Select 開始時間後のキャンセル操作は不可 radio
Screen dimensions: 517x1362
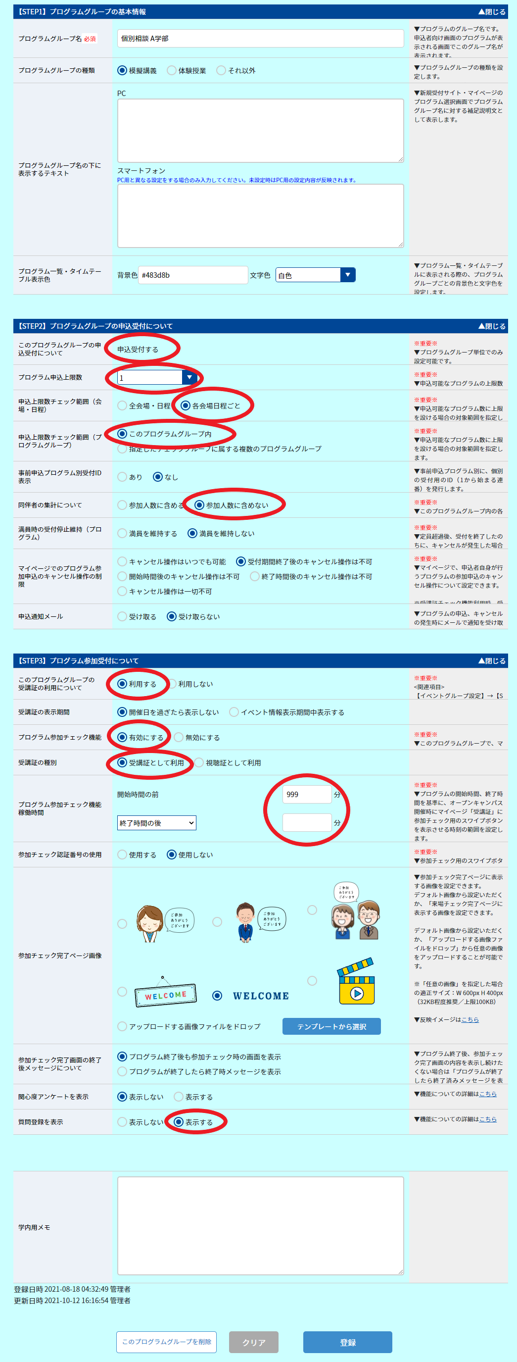[x=122, y=576]
